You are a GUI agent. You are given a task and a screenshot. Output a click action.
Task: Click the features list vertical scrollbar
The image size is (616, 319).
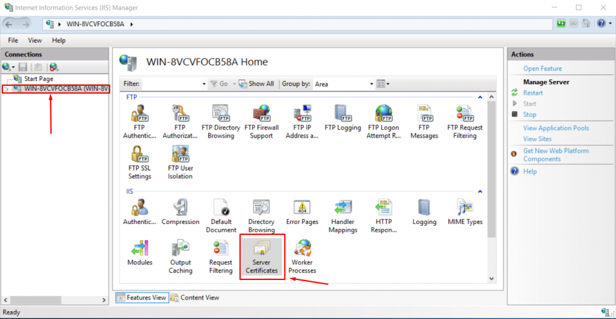point(491,169)
